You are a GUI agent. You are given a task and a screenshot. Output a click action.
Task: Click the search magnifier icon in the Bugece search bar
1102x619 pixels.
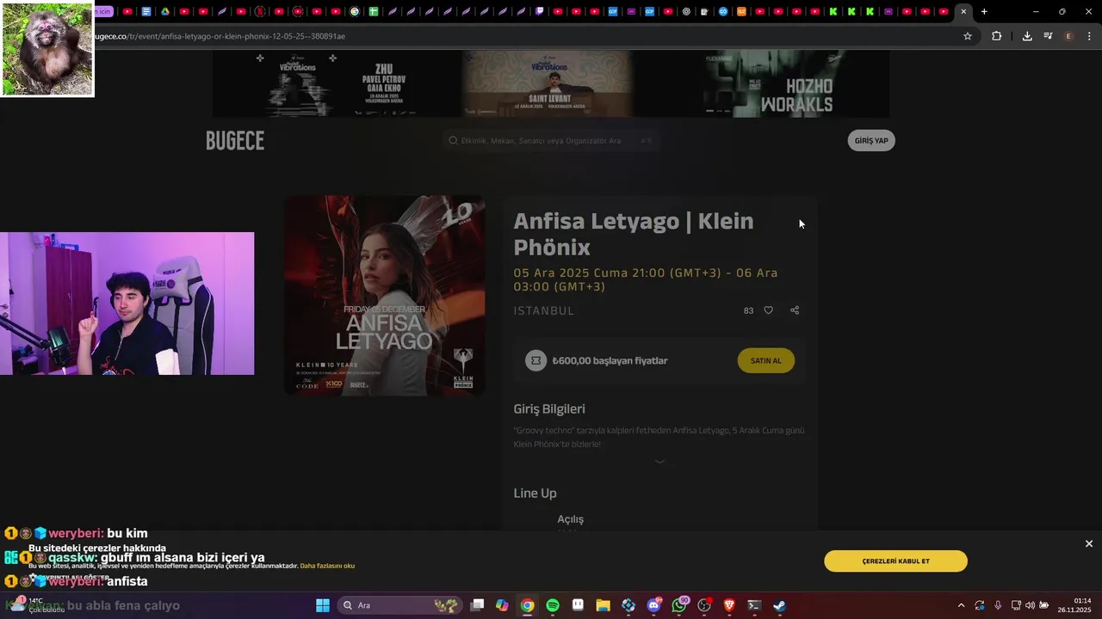pyautogui.click(x=453, y=140)
